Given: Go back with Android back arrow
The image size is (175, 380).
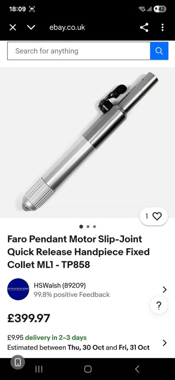Looking at the screenshot, I should [137, 369].
